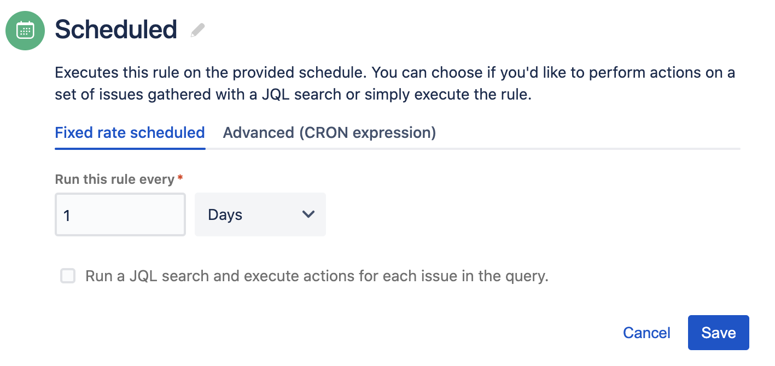
Task: Cancel the scheduled trigger configuration
Action: coord(646,333)
